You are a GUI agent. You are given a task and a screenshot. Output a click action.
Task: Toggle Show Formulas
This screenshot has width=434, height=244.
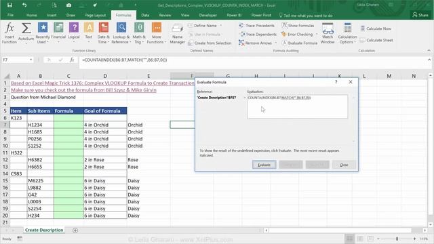click(298, 26)
